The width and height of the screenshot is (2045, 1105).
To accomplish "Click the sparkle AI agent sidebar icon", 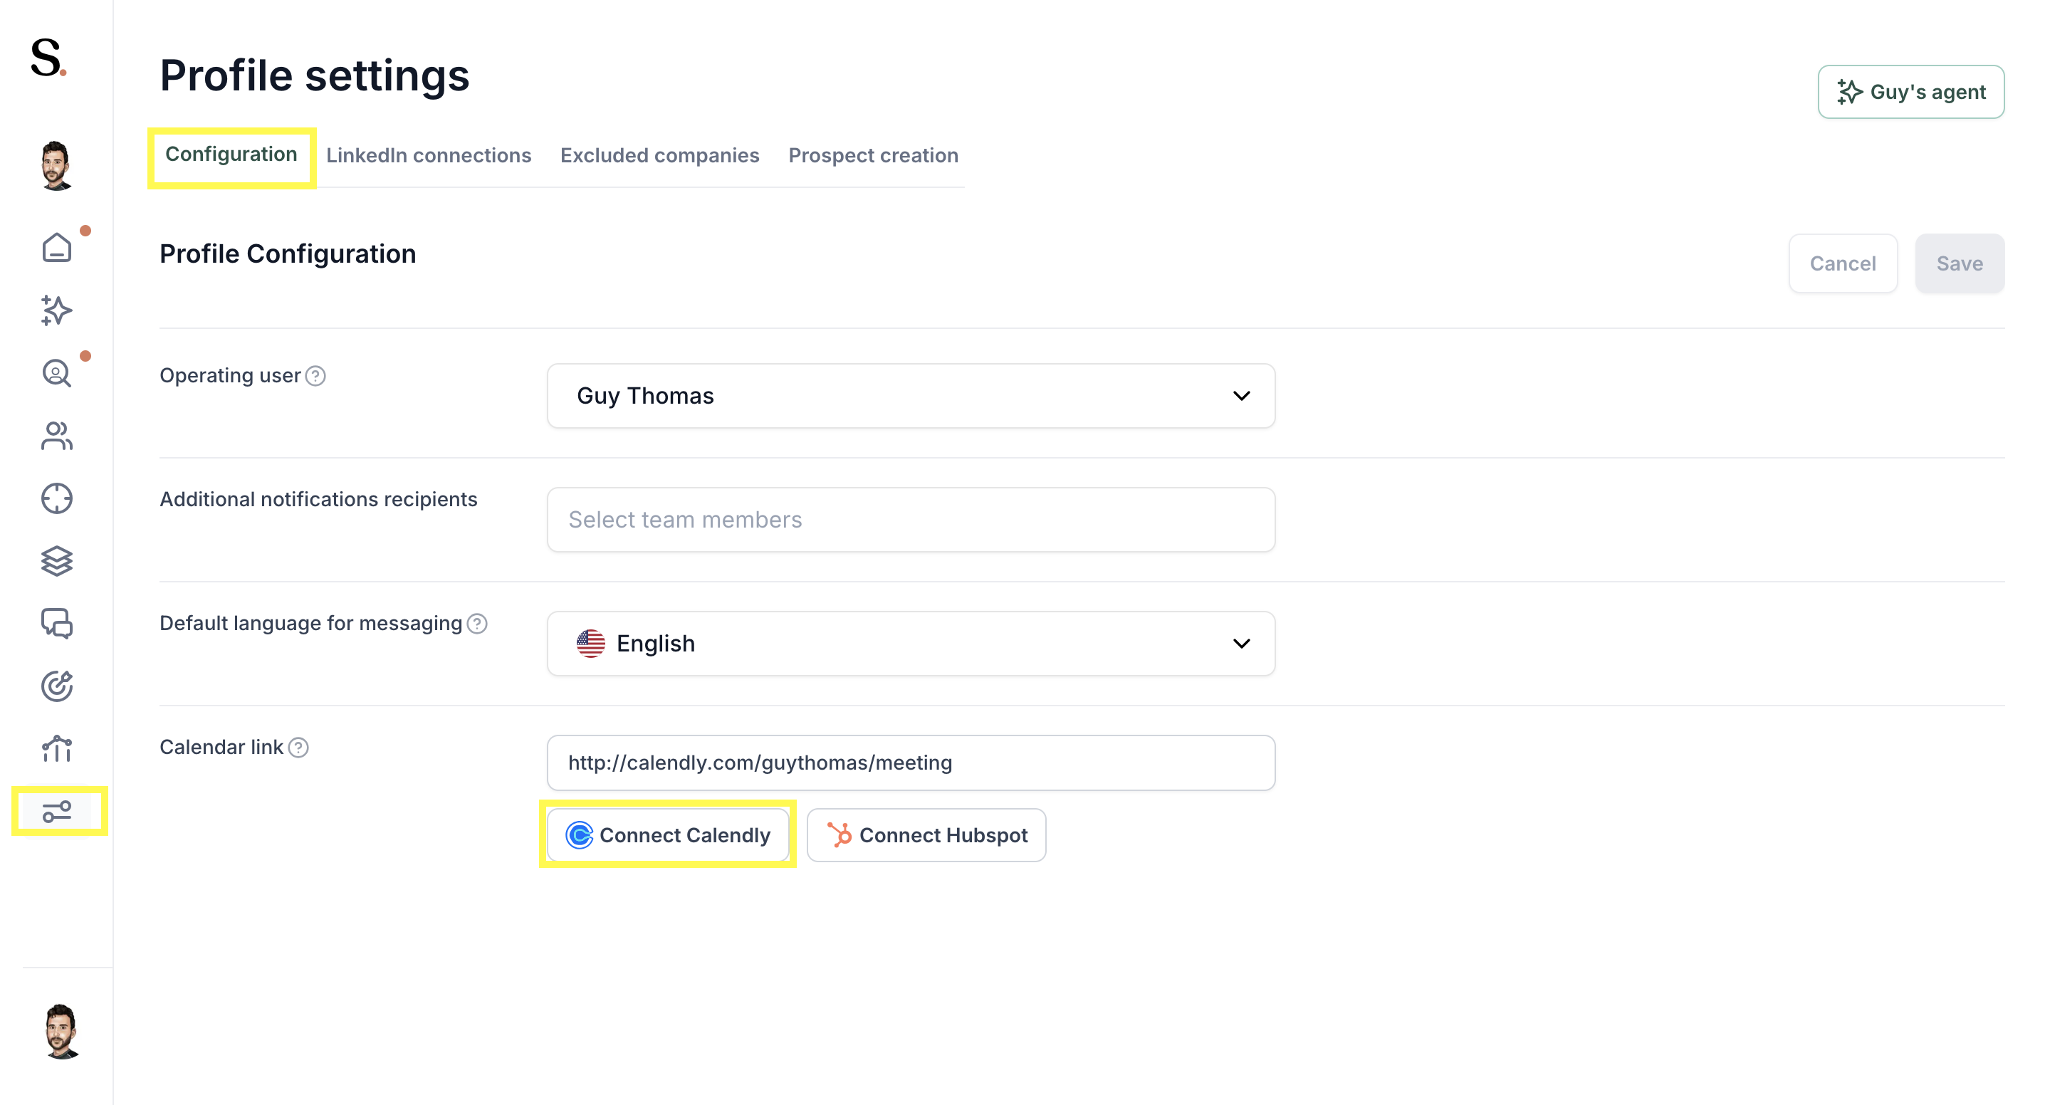I will coord(56,310).
